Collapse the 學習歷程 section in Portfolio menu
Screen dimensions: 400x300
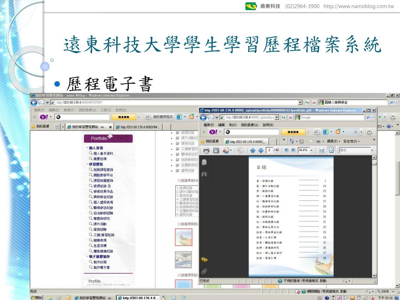pyautogui.click(x=87, y=164)
